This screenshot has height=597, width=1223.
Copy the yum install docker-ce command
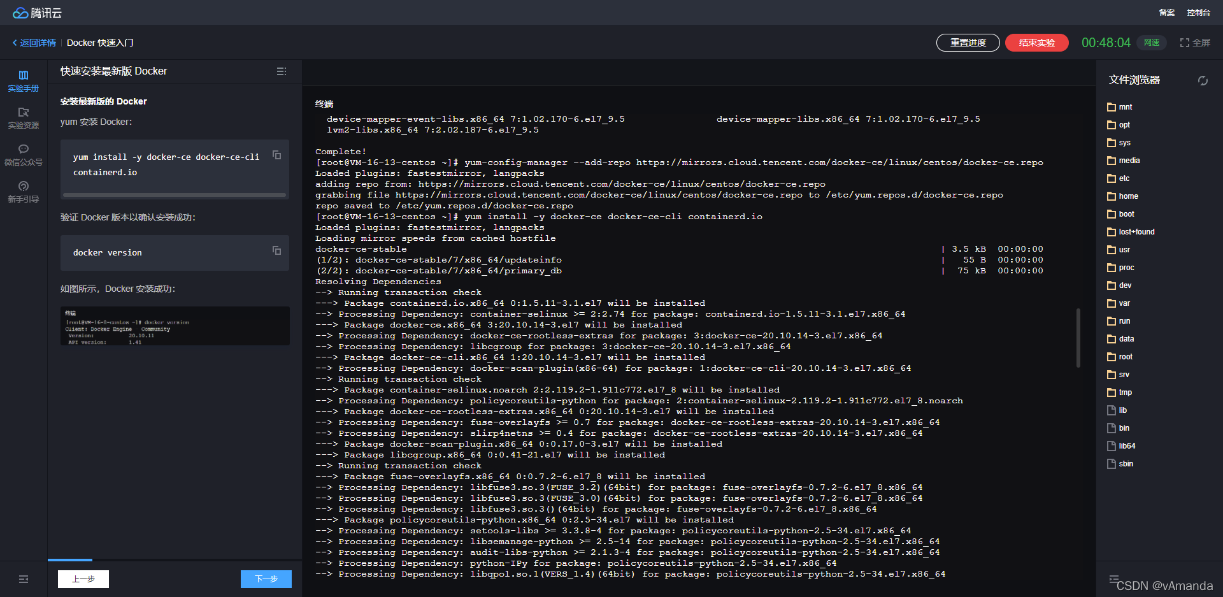coord(276,155)
